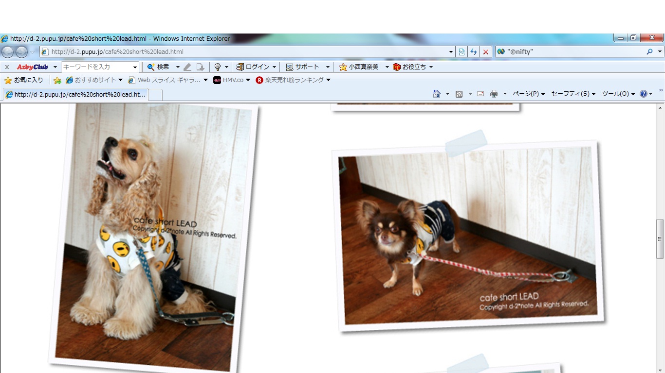Toggle Compatibility View icon
This screenshot has height=373, width=665.
click(462, 52)
